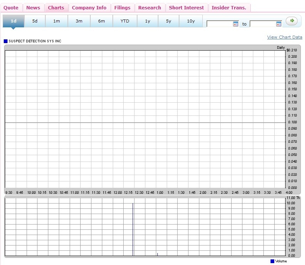Click the 4:00 time axis label

(x=289, y=193)
